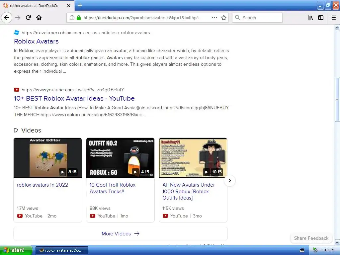The height and width of the screenshot is (255, 340).
Task: Click the Roblox favicon beside developer URL
Action: (17, 33)
